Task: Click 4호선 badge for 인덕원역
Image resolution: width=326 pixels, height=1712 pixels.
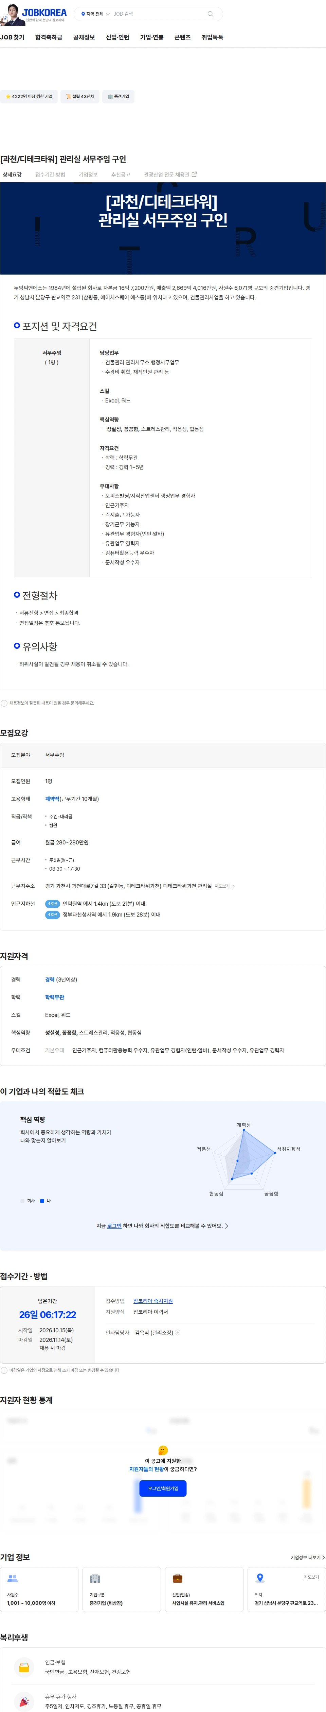Action: tap(52, 904)
